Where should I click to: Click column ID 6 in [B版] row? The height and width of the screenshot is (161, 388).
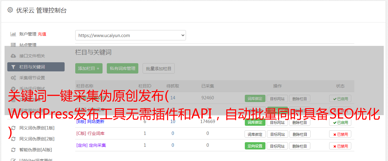[x=145, y=122]
